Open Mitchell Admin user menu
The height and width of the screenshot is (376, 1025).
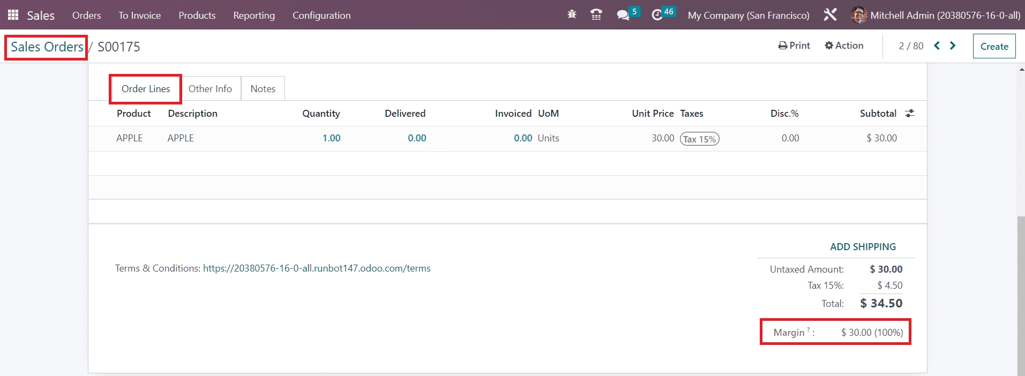[935, 15]
